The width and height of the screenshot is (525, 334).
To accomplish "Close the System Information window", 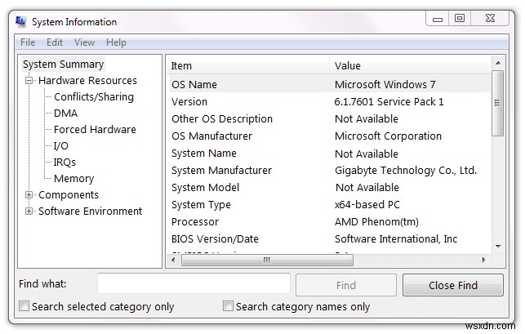I will 490,19.
